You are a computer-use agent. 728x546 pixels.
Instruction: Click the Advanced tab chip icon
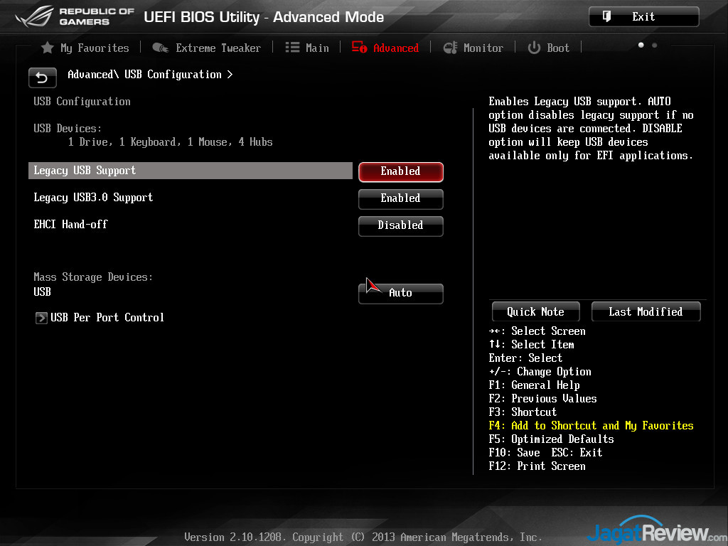pyautogui.click(x=360, y=48)
